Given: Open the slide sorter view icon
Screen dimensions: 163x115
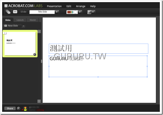Looking at the screenshot, I should [x=8, y=12].
